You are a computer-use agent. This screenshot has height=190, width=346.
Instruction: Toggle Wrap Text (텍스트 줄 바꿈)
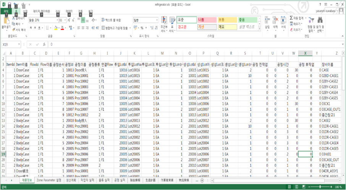[111, 20]
